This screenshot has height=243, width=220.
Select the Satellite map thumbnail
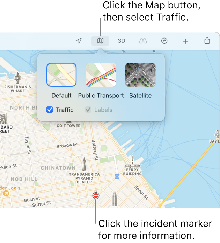tap(140, 75)
